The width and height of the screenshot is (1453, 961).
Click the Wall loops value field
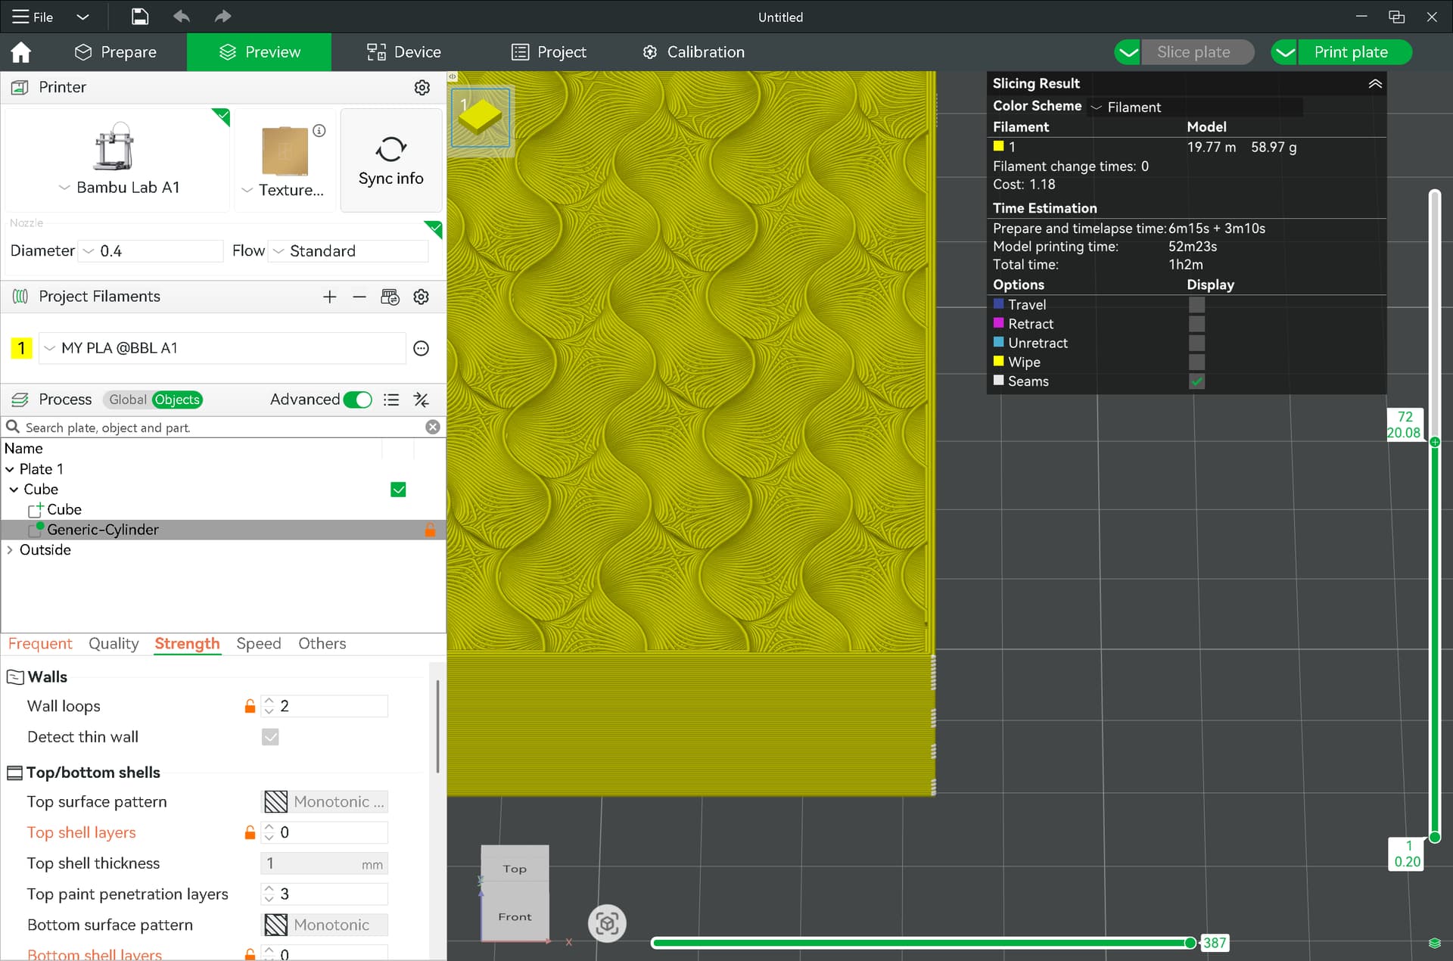pyautogui.click(x=325, y=707)
